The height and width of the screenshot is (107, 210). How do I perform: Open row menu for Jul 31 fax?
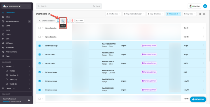click(x=203, y=63)
